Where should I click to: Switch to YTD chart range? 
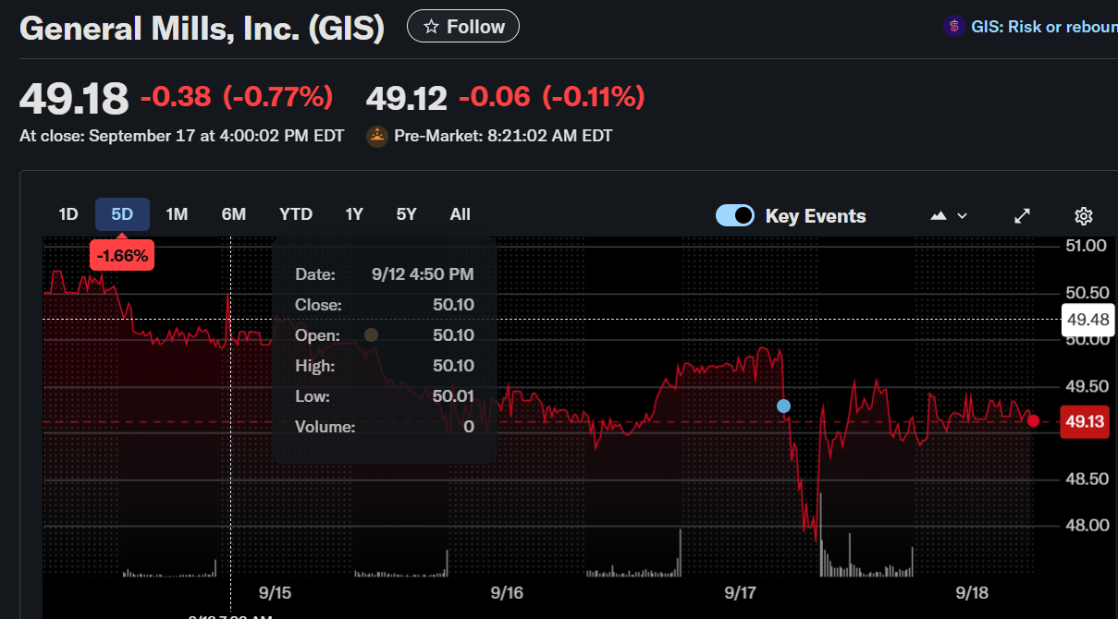[296, 214]
